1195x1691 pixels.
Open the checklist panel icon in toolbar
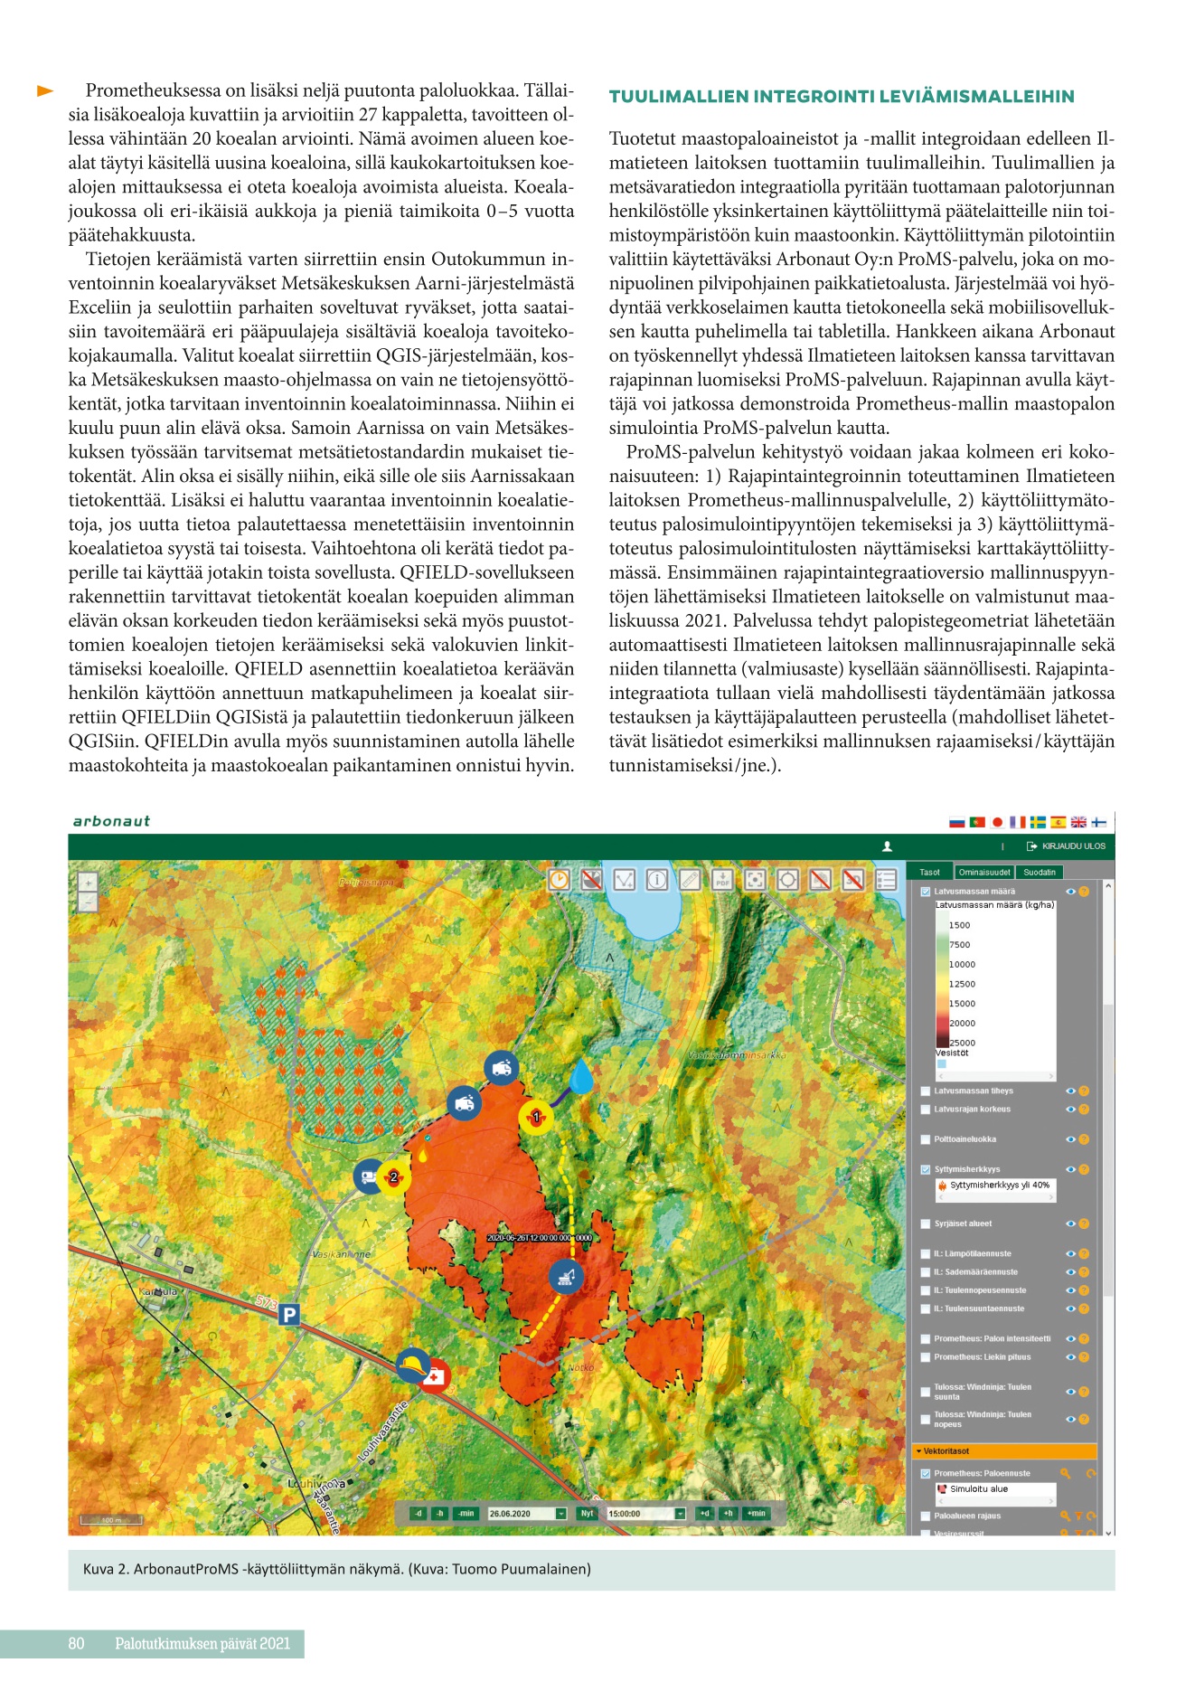(x=886, y=879)
